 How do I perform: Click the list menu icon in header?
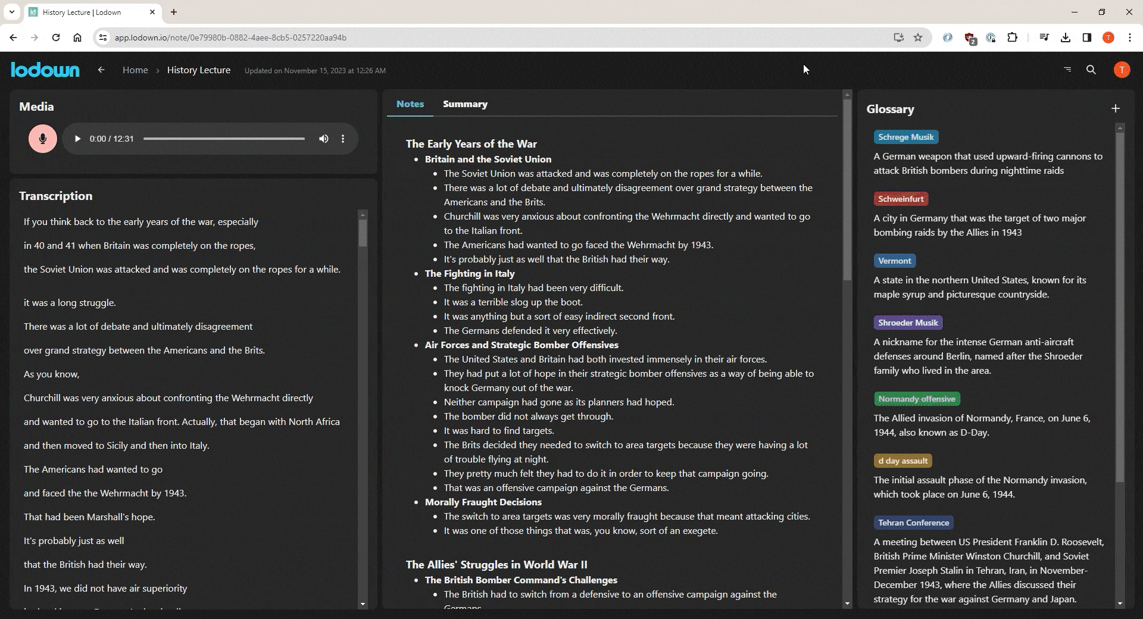(x=1067, y=70)
